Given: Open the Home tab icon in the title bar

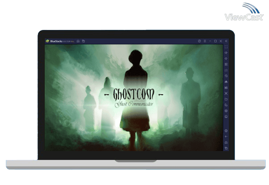Looking at the screenshot, I should click(78, 41).
